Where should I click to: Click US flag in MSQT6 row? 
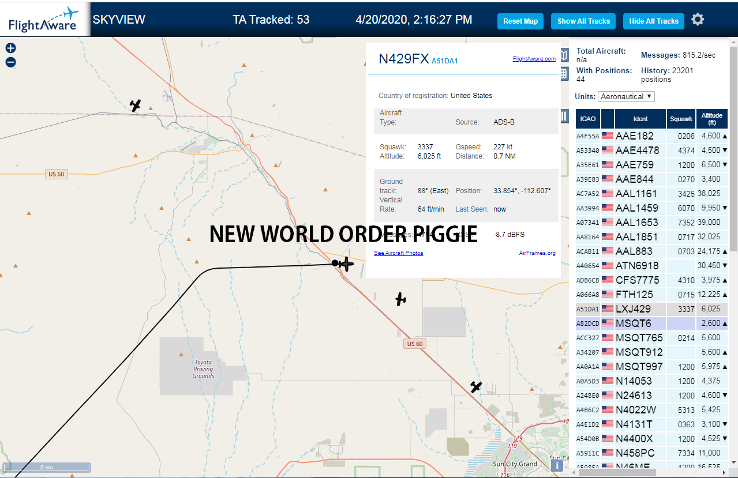(x=608, y=323)
